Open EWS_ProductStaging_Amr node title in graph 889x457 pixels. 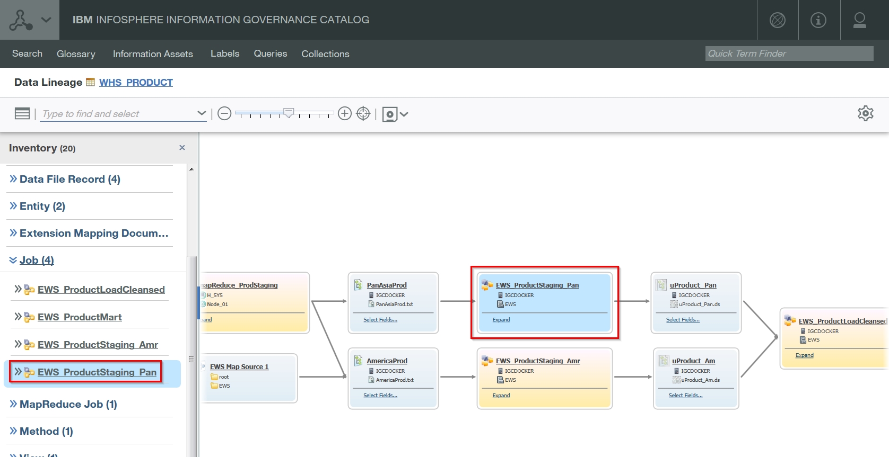[x=538, y=361]
